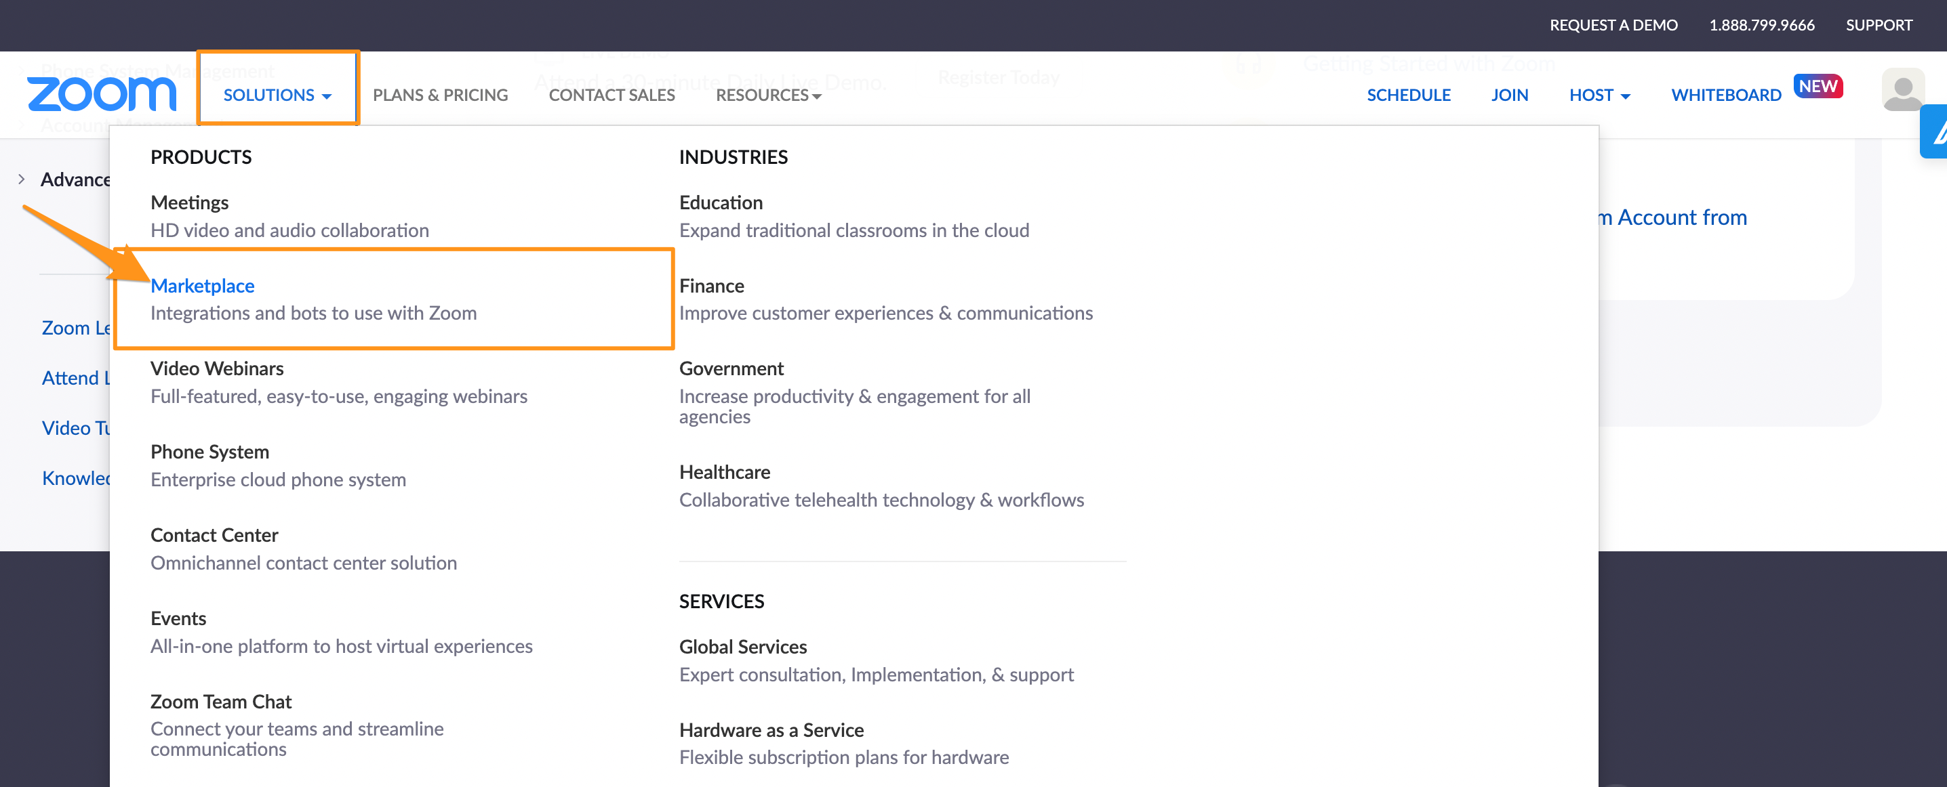Click the NEW badge beside Whiteboard
The height and width of the screenshot is (787, 1947).
(1818, 86)
